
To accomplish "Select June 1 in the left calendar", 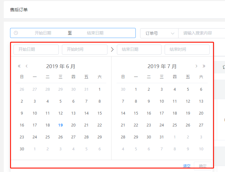I will pyautogui.click(x=100, y=89).
